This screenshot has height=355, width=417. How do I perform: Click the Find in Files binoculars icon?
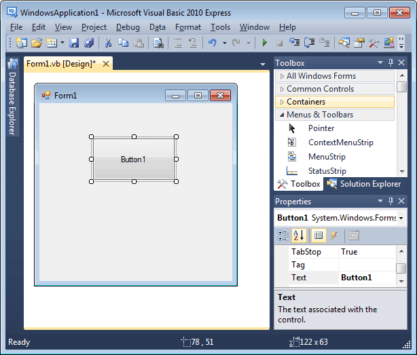[158, 43]
